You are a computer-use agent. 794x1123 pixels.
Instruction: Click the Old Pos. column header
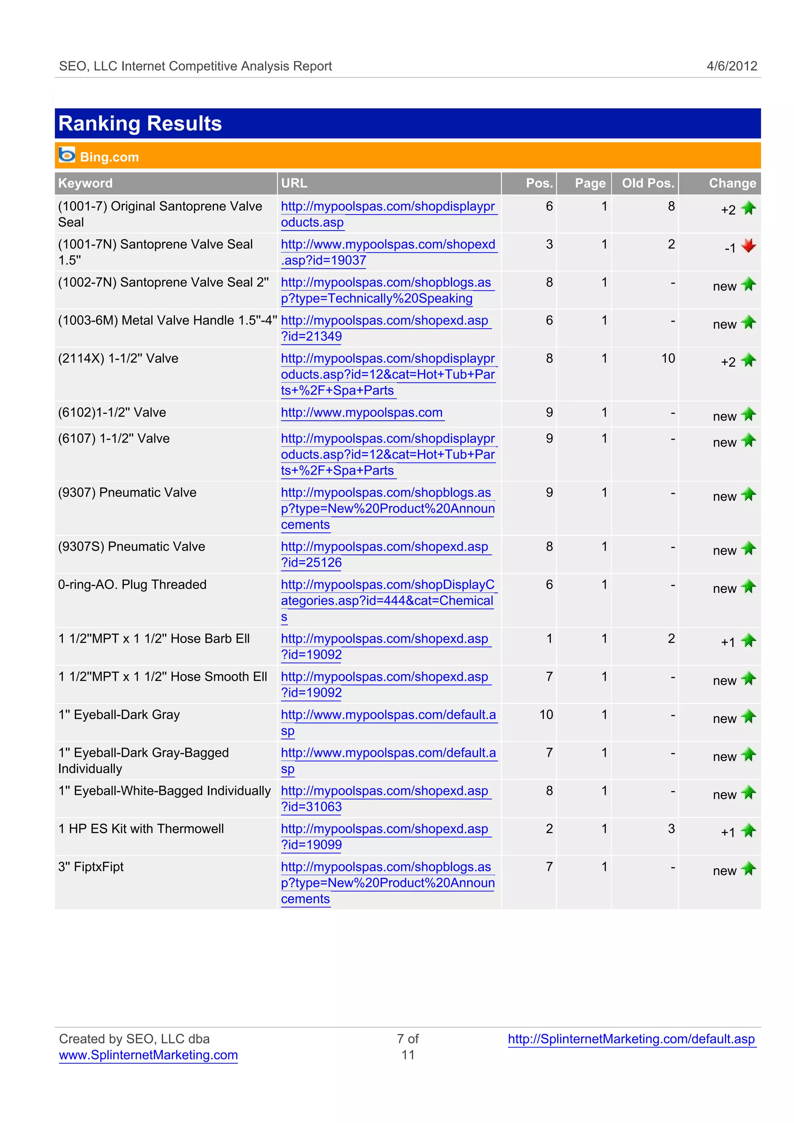[645, 183]
